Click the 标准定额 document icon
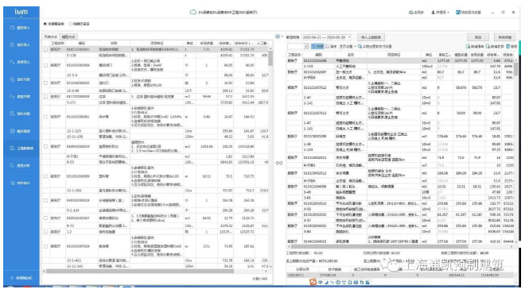Screen dimensions: 525x289 tap(488, 46)
